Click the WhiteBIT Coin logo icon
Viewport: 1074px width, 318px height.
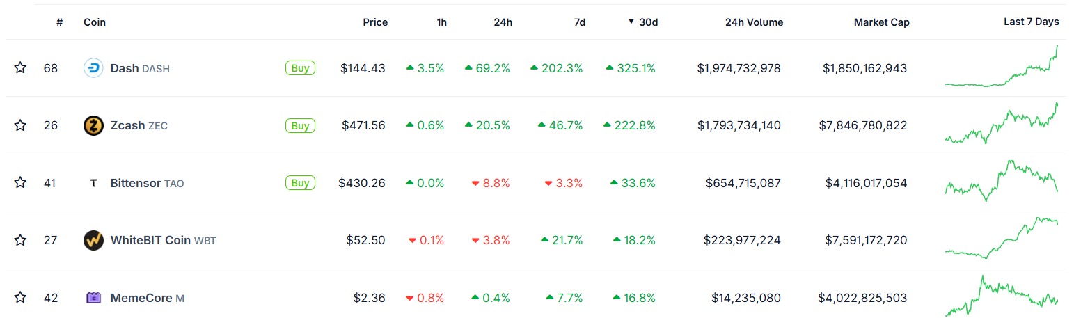(93, 240)
